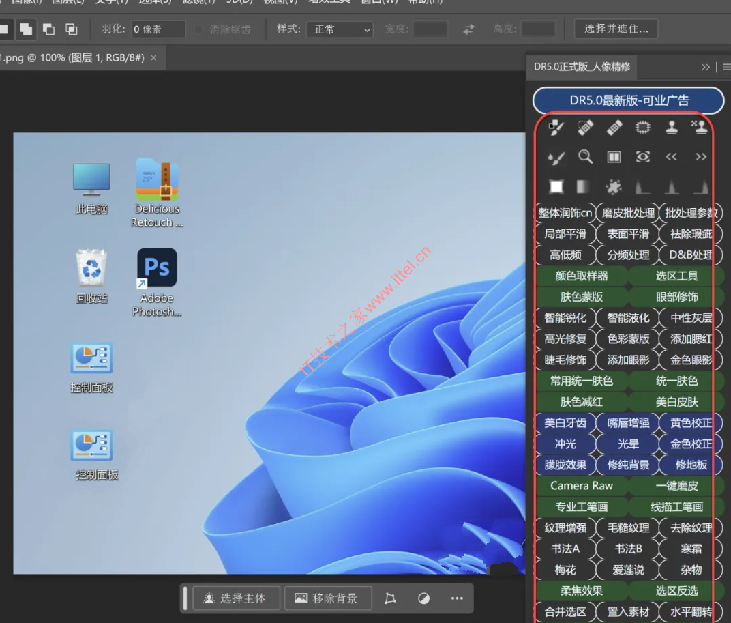Click the 整体润饰cn button
Image resolution: width=731 pixels, height=623 pixels.
tap(565, 213)
